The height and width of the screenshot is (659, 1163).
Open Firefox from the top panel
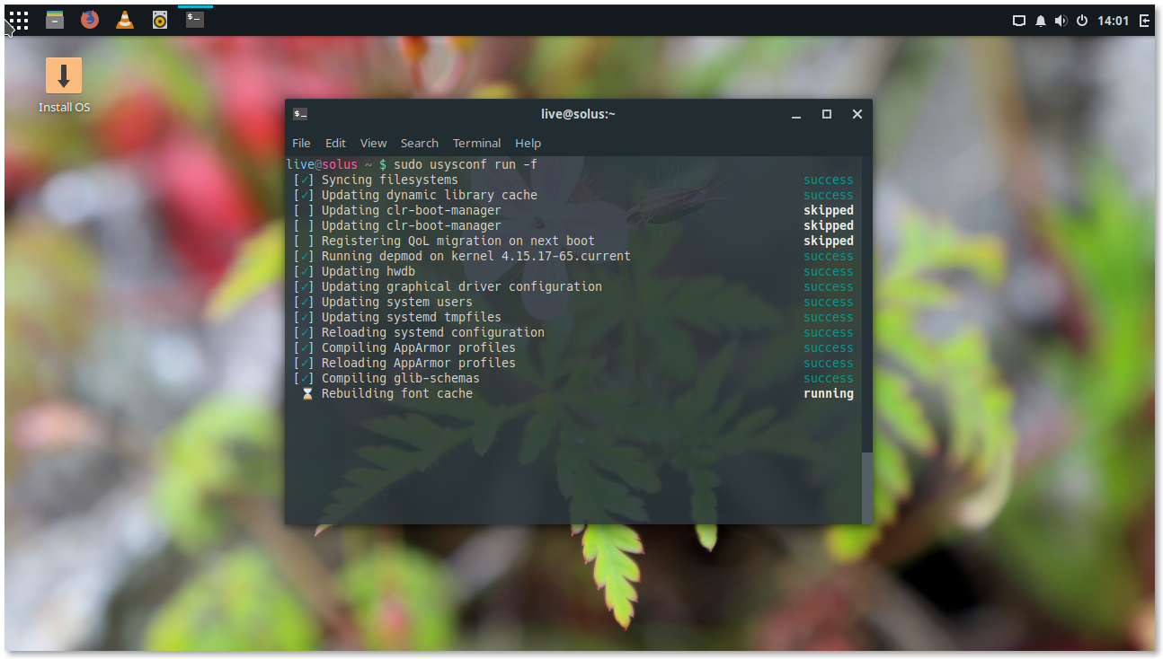(90, 20)
